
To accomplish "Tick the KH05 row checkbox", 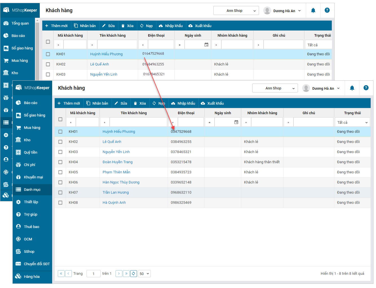I will (60, 172).
